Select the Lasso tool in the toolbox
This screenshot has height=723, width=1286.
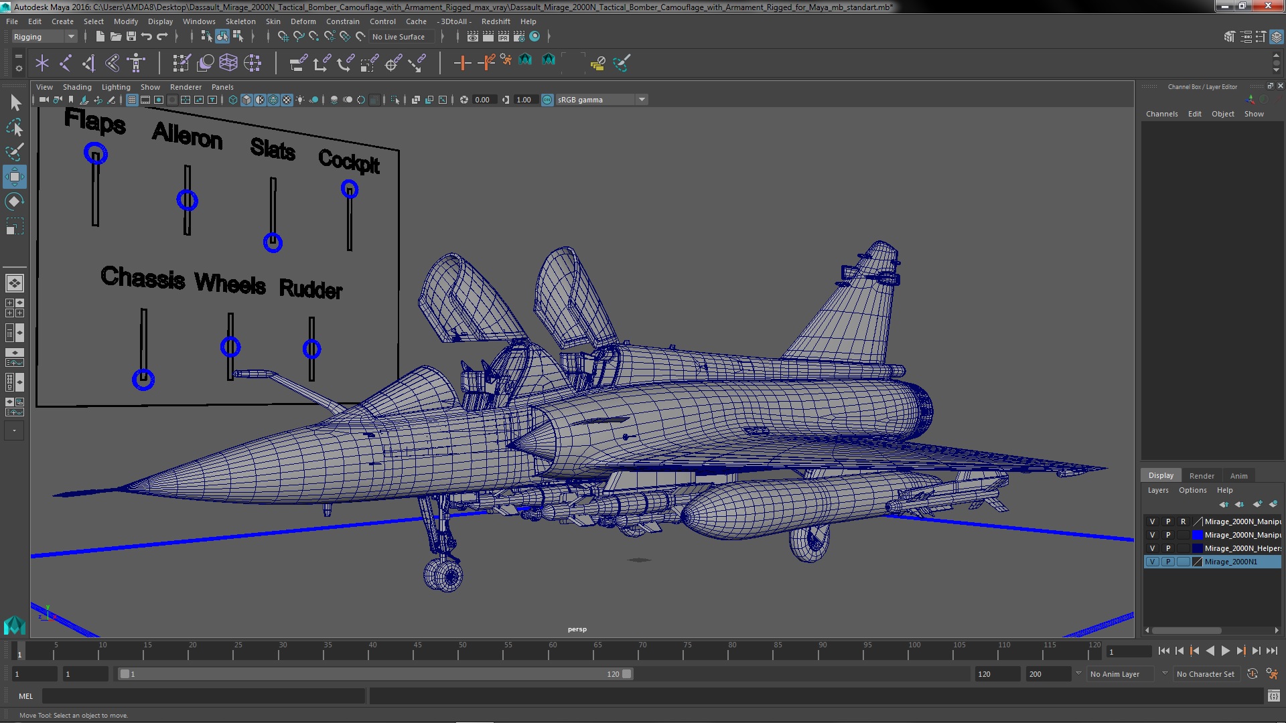[15, 127]
